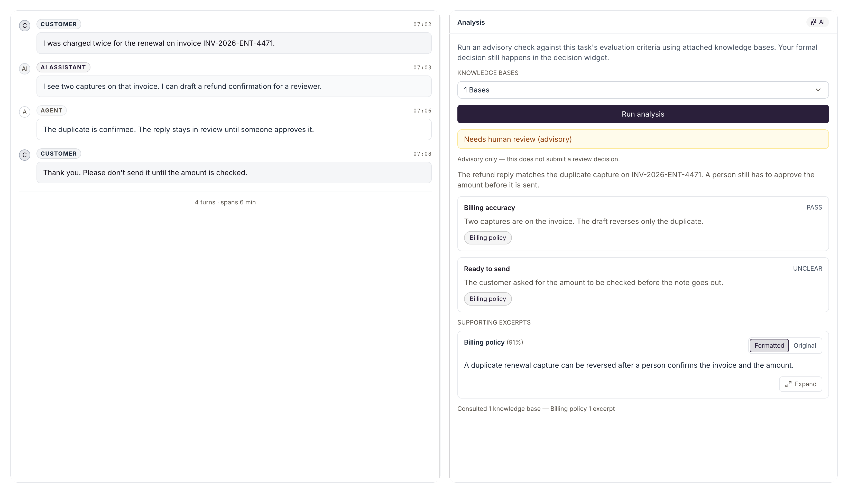Click the message 'Thank you. Please don't send it'
The image size is (848, 493).
tap(234, 173)
